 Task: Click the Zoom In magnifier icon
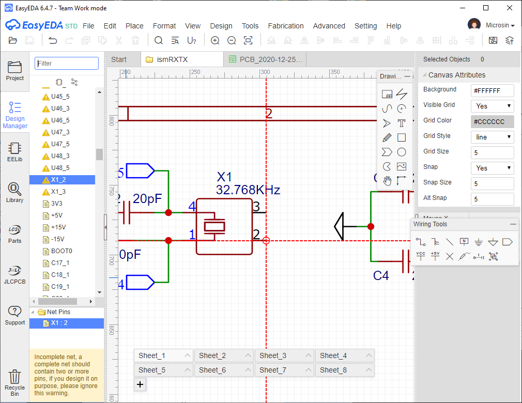[215, 40]
